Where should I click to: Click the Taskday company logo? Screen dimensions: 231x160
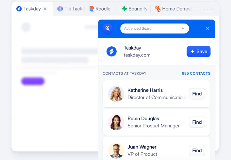pyautogui.click(x=111, y=52)
